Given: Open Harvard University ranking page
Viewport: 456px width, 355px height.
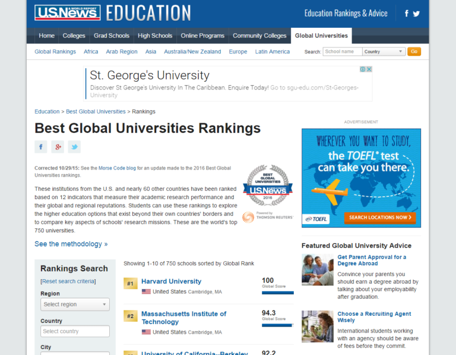Looking at the screenshot, I should (171, 282).
